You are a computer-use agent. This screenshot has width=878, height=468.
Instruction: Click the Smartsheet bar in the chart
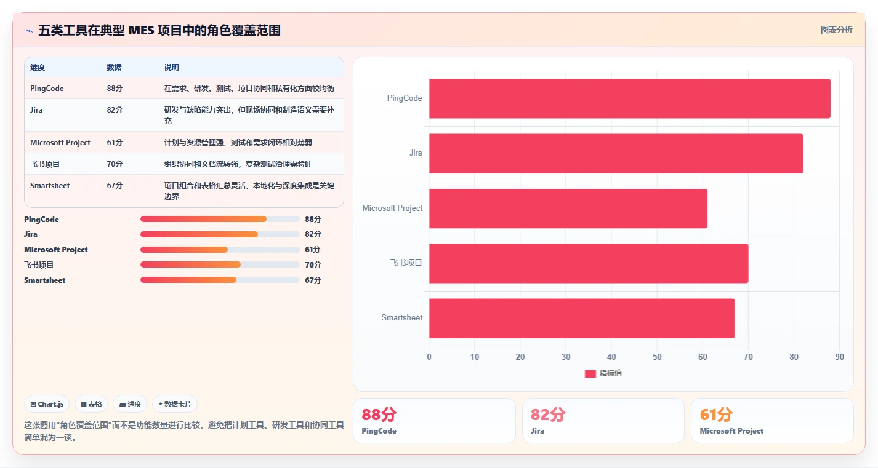pos(582,318)
